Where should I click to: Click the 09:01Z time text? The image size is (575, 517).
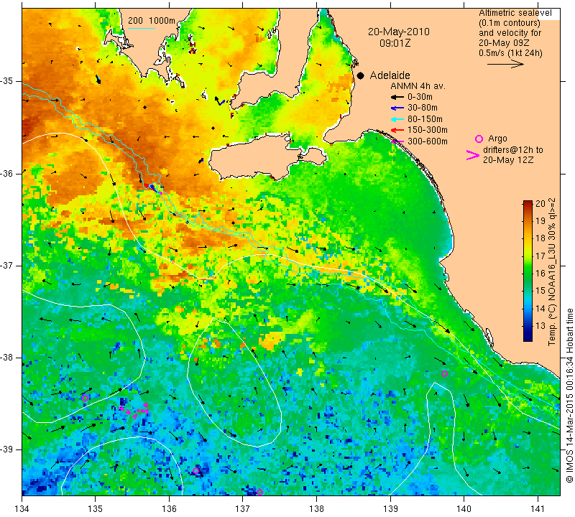395,43
